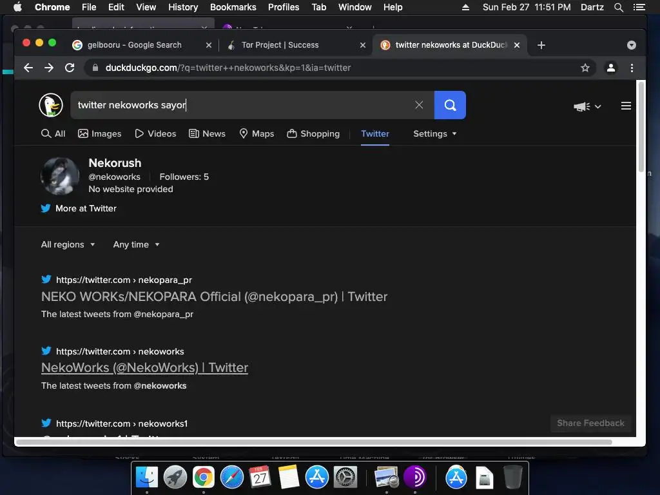Click the eject icon in menu bar

pos(465,7)
